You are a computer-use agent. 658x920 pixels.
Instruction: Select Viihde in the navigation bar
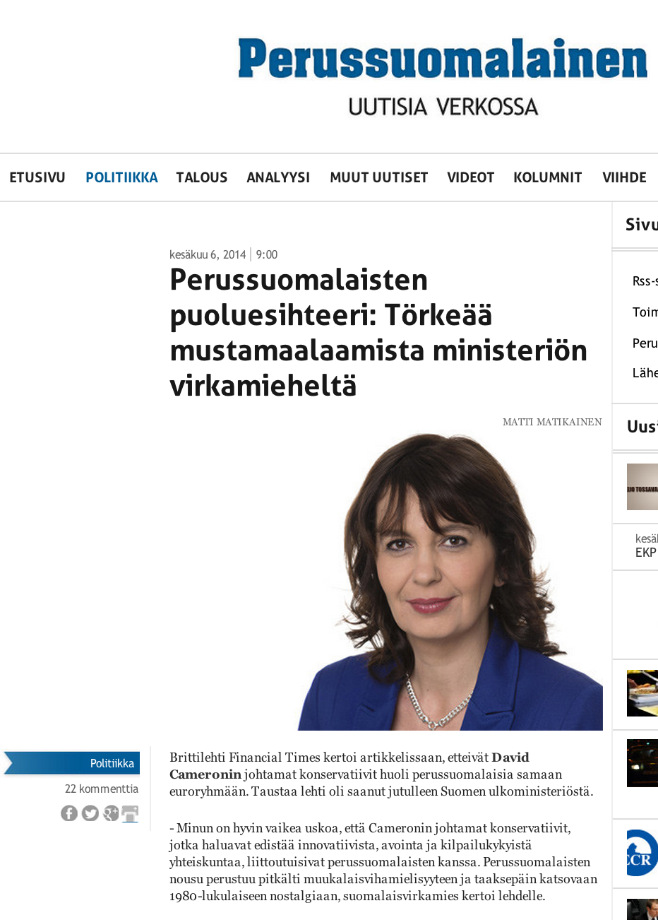624,177
